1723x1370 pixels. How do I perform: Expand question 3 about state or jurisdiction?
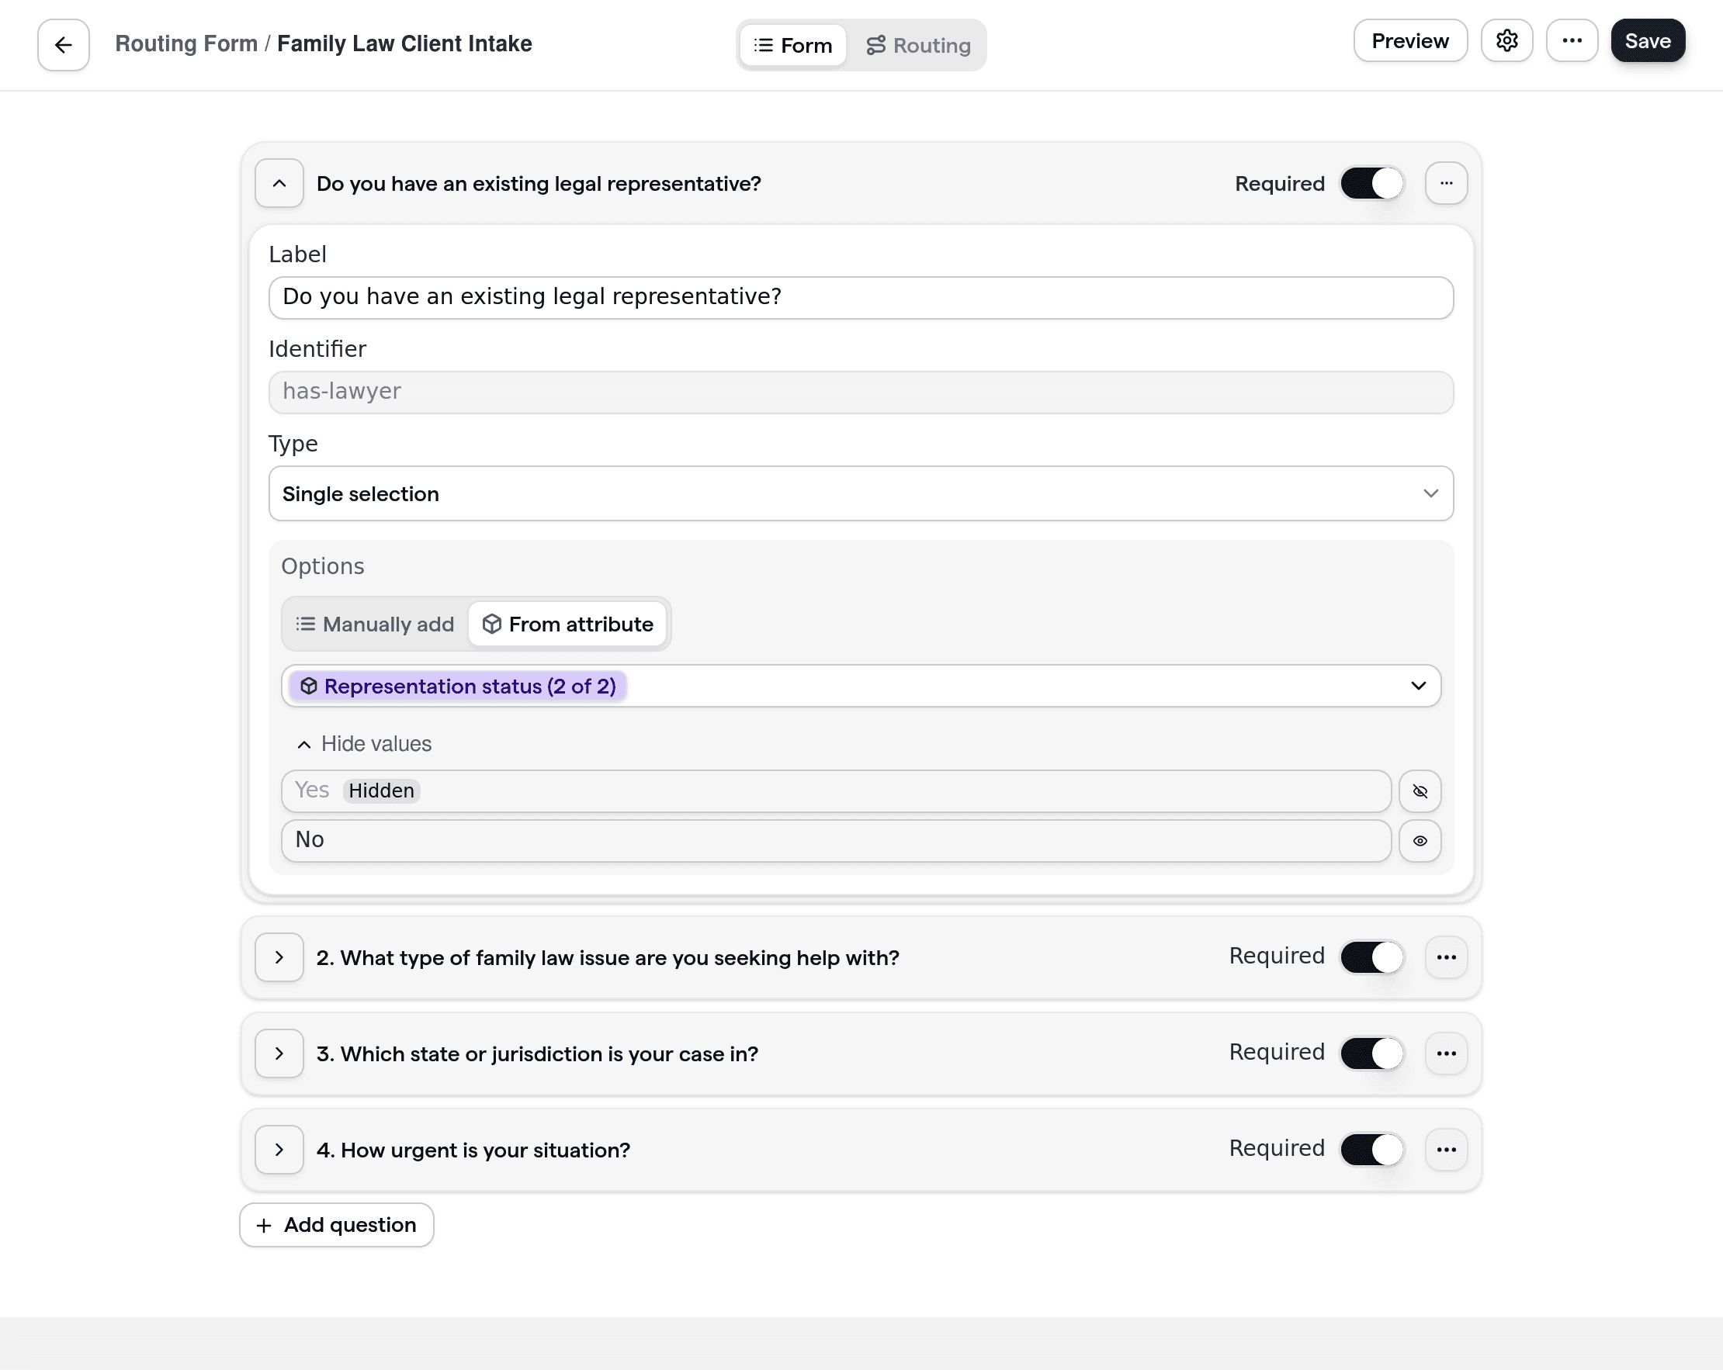click(x=279, y=1053)
